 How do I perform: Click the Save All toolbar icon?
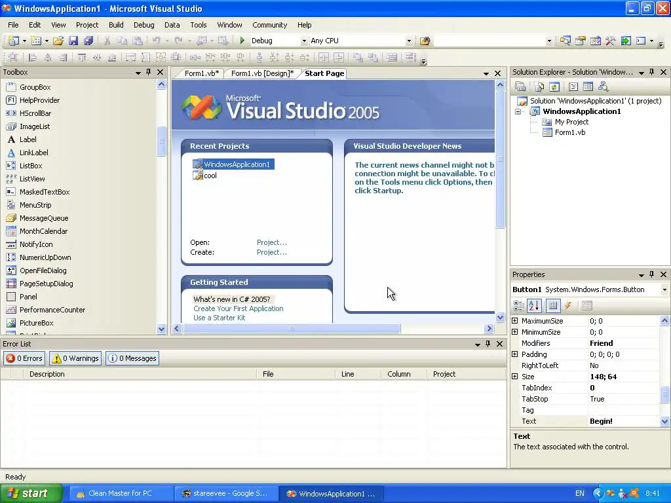click(88, 41)
